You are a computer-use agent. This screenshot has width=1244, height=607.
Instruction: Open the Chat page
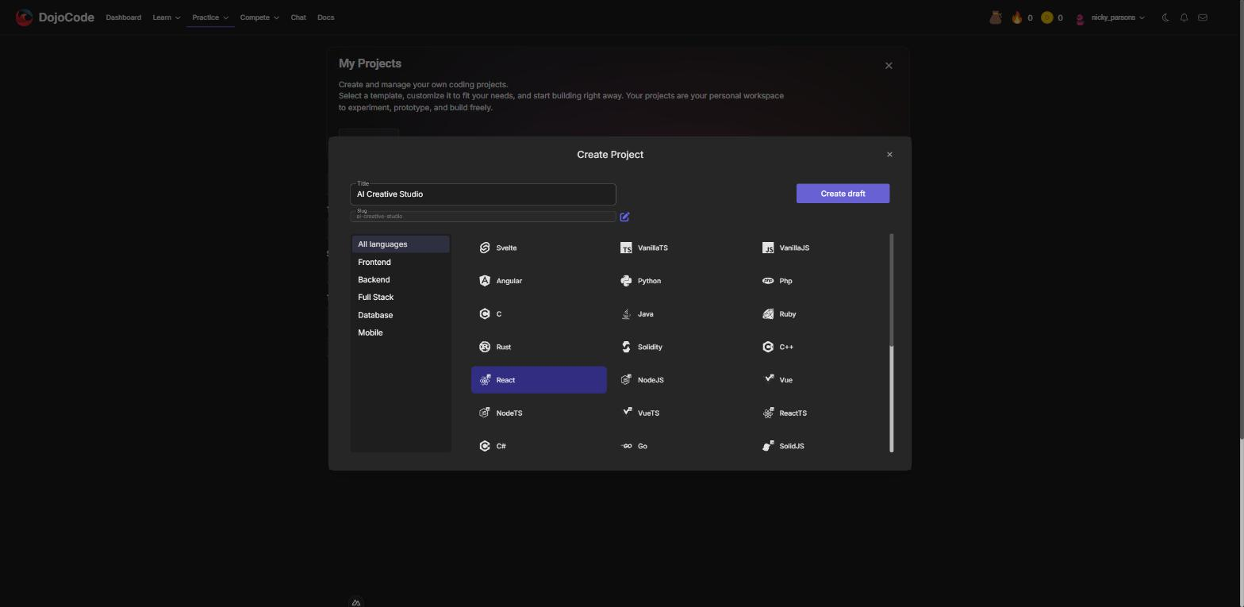click(x=298, y=17)
